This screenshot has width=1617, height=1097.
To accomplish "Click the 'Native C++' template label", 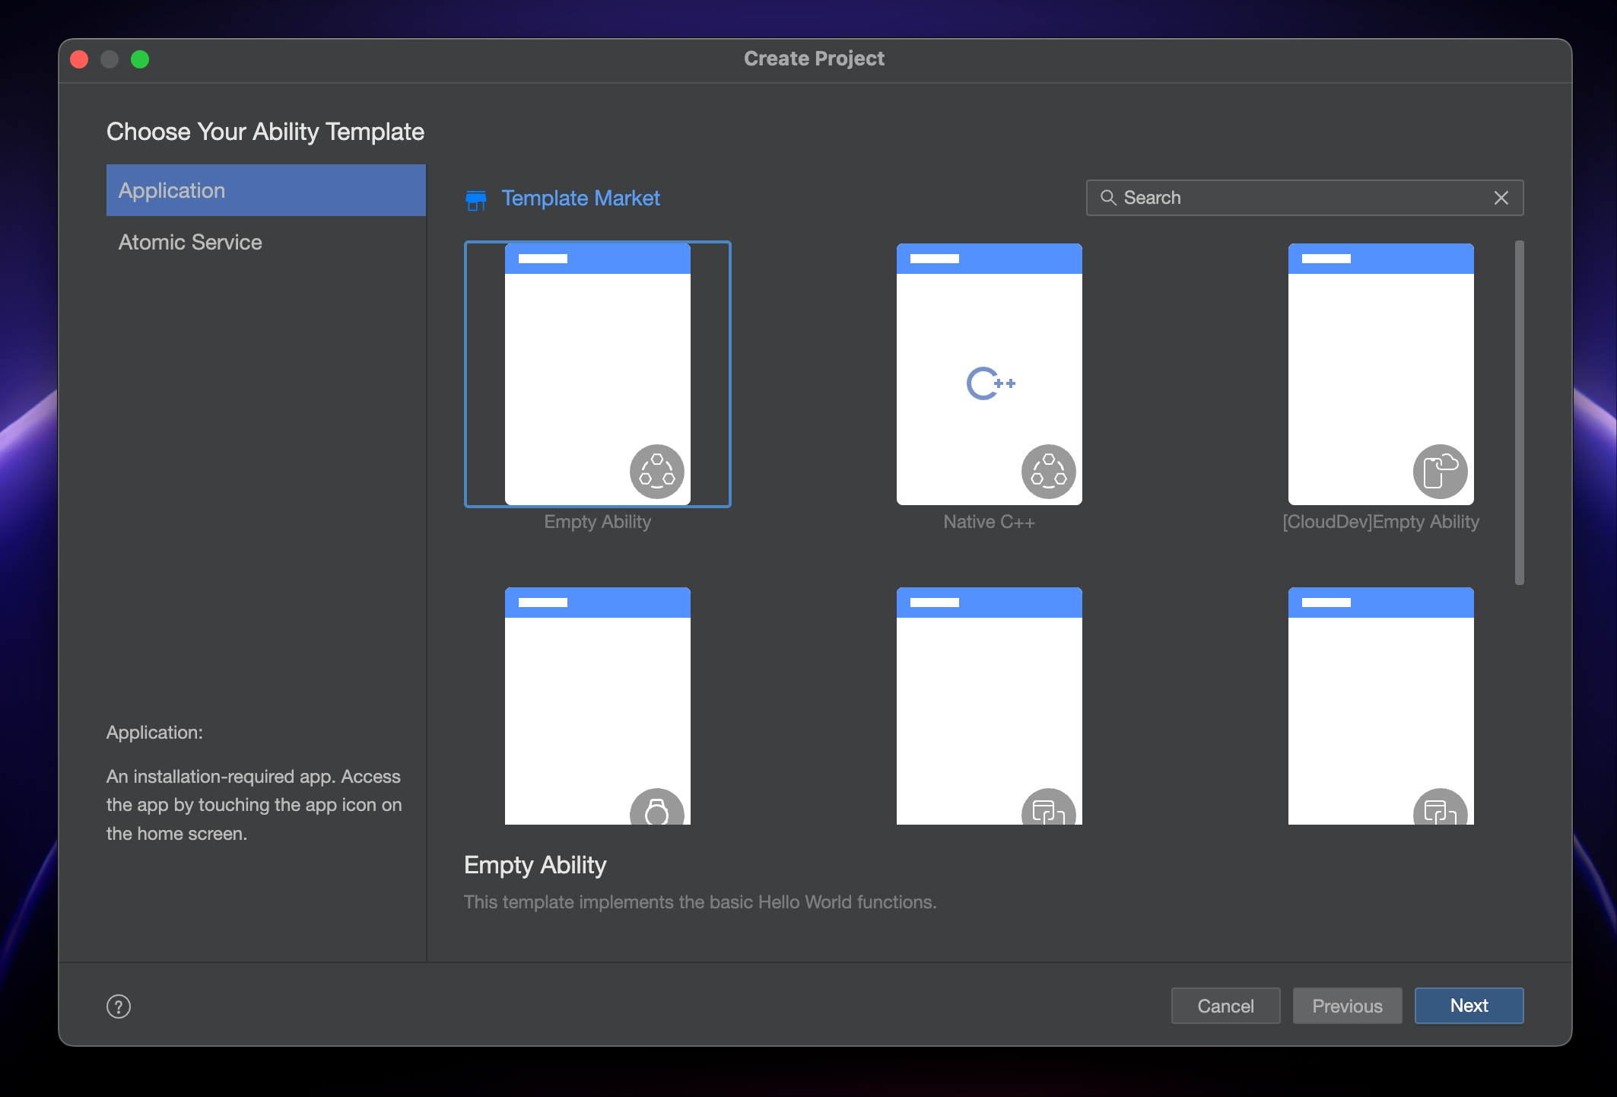I will (990, 522).
